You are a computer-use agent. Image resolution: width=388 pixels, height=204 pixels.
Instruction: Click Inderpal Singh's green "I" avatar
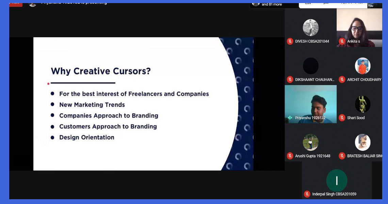[337, 181]
